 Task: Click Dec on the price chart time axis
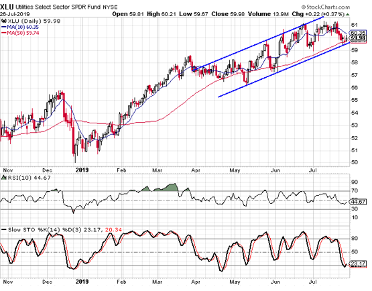click(47, 170)
